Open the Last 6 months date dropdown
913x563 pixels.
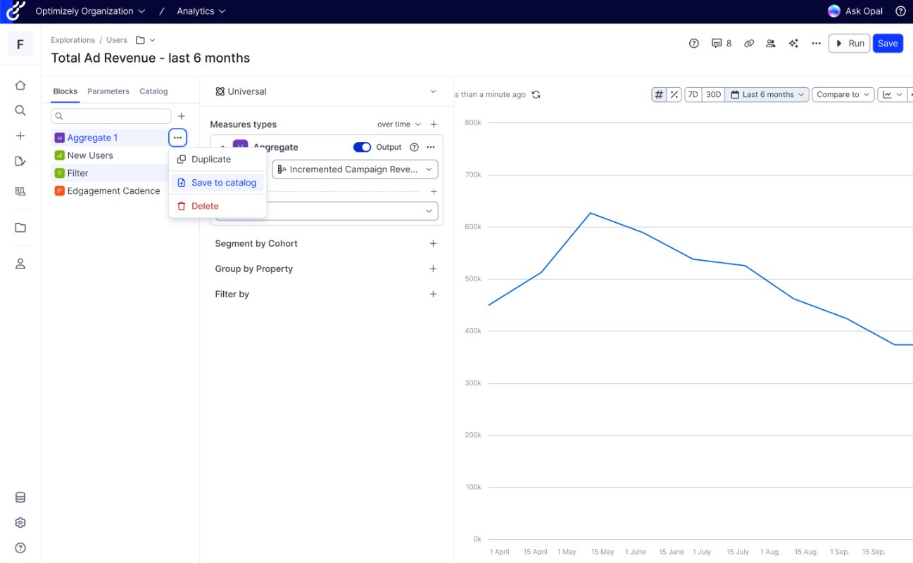[767, 95]
